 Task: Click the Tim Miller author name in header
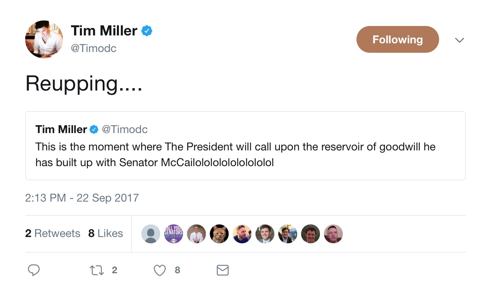point(104,31)
